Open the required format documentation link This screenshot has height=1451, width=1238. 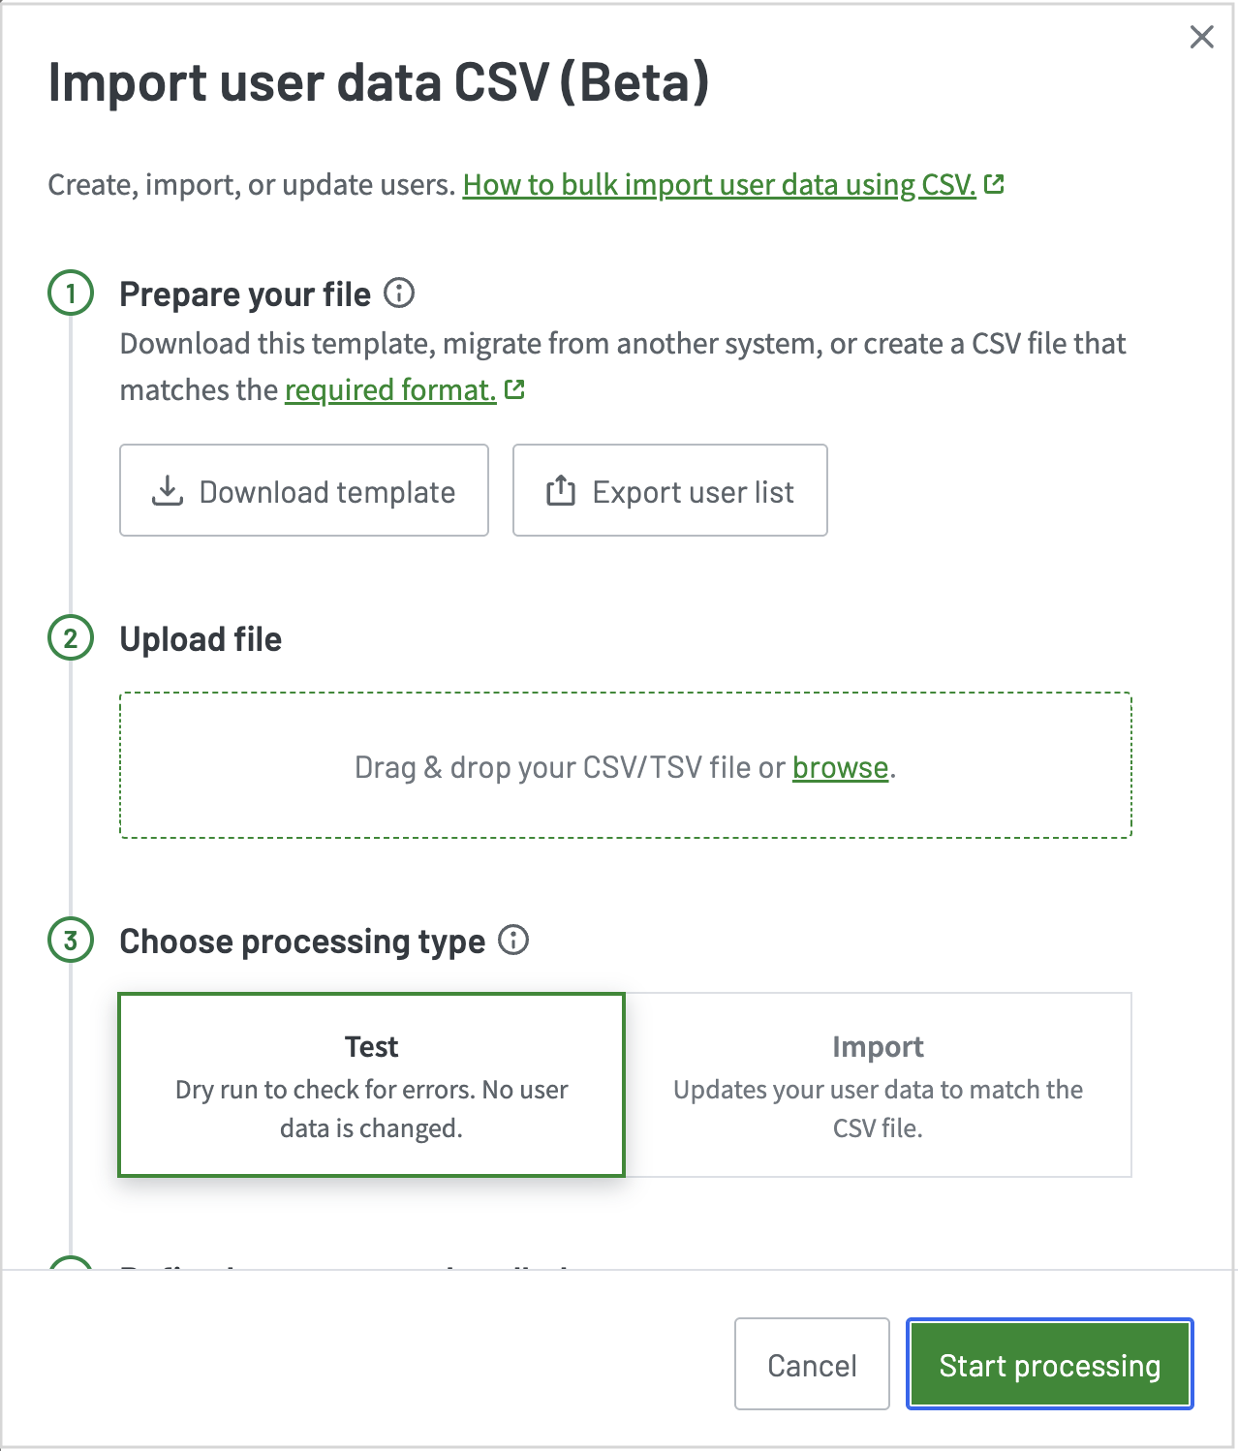pyautogui.click(x=388, y=389)
